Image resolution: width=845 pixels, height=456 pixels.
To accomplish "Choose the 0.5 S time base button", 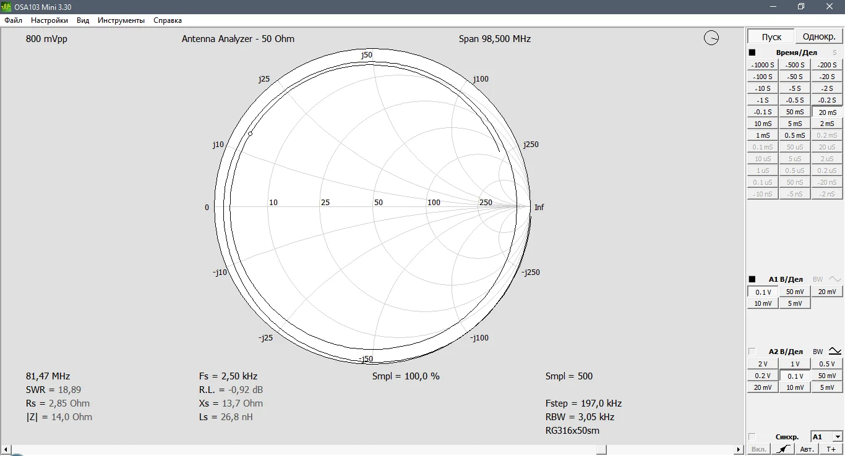I will 795,100.
